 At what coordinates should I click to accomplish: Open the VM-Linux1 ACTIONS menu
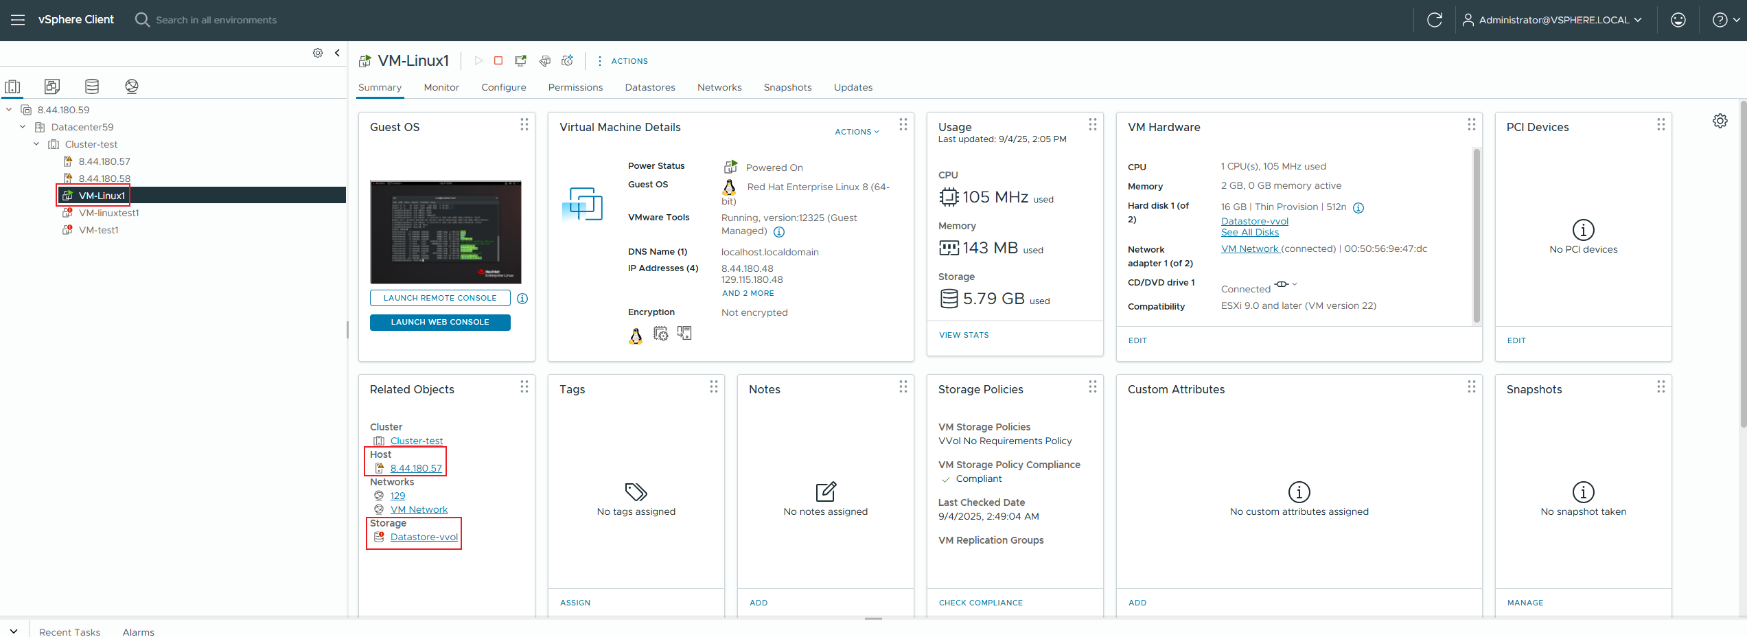click(x=623, y=61)
